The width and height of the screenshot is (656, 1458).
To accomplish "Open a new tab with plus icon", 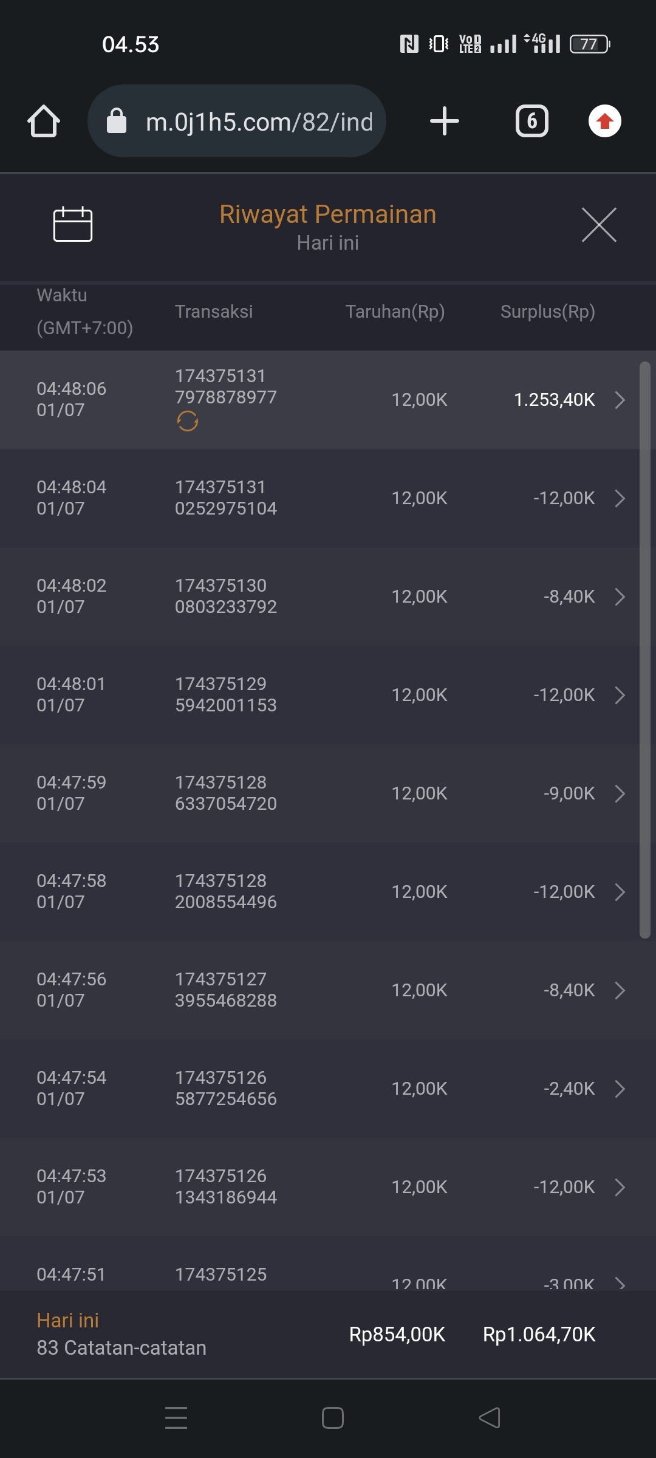I will pos(444,121).
